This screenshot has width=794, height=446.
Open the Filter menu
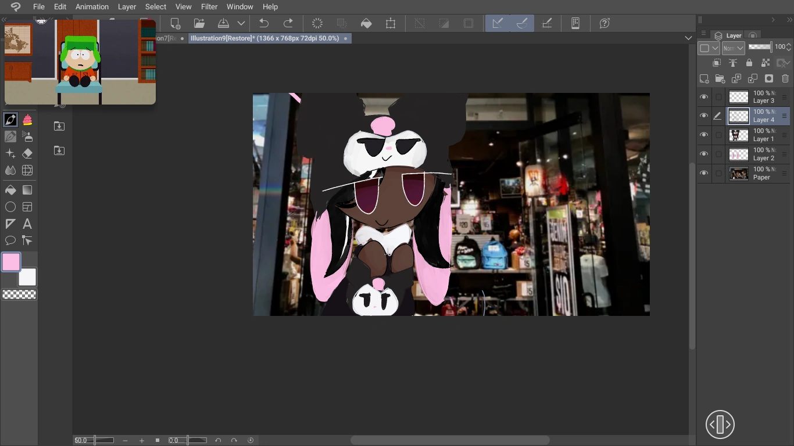[209, 6]
